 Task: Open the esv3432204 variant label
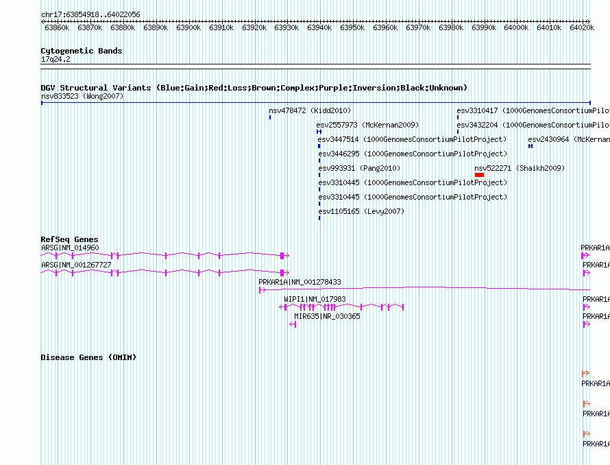tap(533, 125)
